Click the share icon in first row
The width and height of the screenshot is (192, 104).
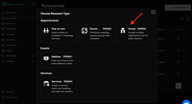pos(178,38)
